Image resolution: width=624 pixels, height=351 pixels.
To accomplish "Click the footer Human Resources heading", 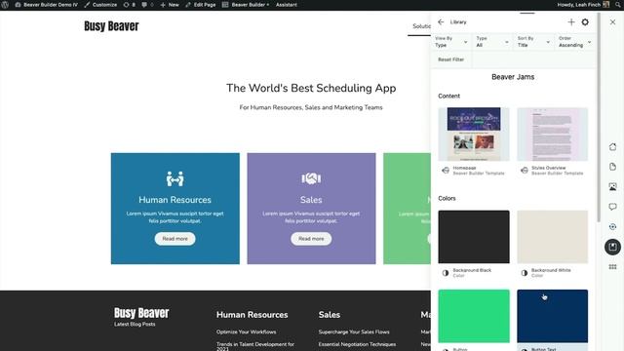I will 253,315.
